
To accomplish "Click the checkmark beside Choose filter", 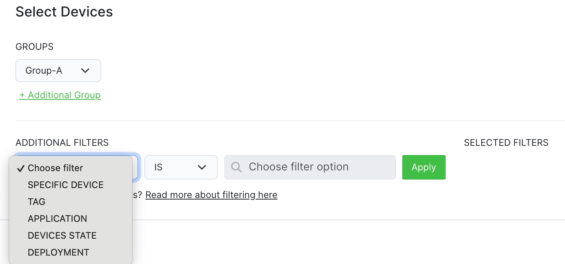I will tap(21, 168).
